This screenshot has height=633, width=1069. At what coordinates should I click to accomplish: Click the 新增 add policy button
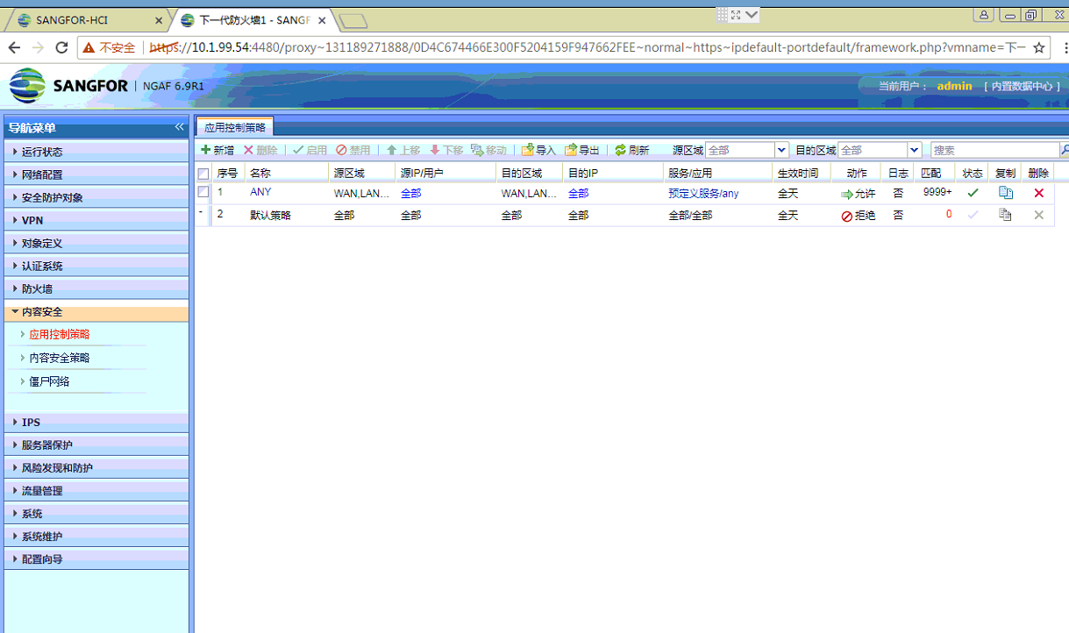point(217,150)
